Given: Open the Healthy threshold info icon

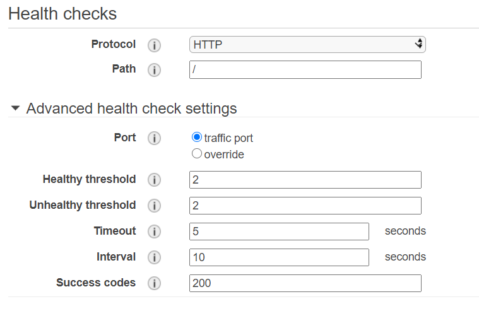Looking at the screenshot, I should coord(154,180).
